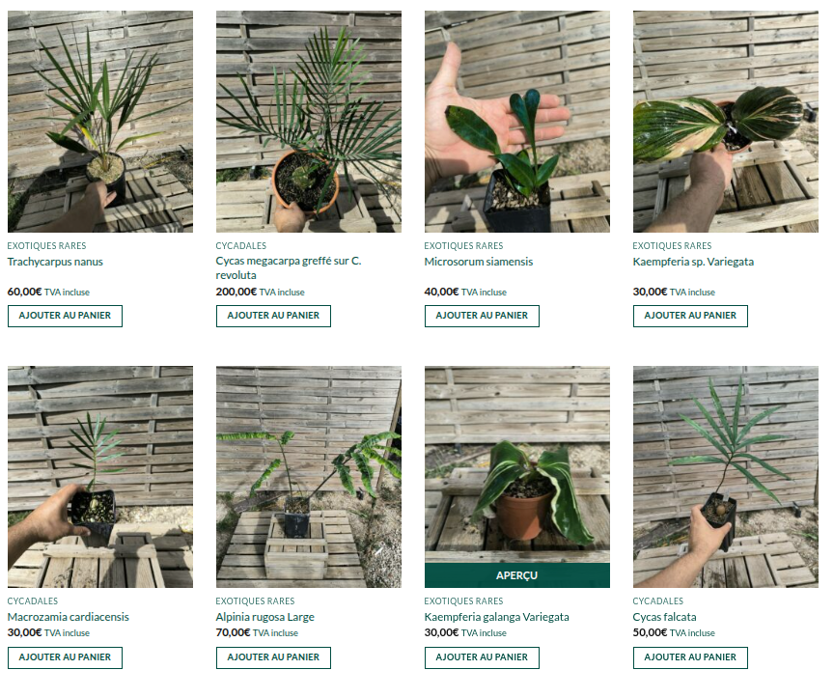Open the Microsorum siamensis title link
Image resolution: width=834 pixels, height=698 pixels.
pyautogui.click(x=478, y=262)
